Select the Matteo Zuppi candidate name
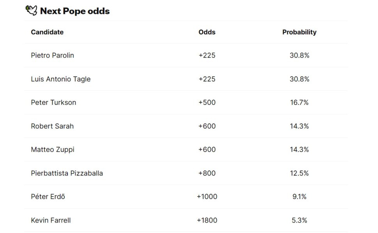Viewport: 378px width, 233px height. tap(53, 150)
